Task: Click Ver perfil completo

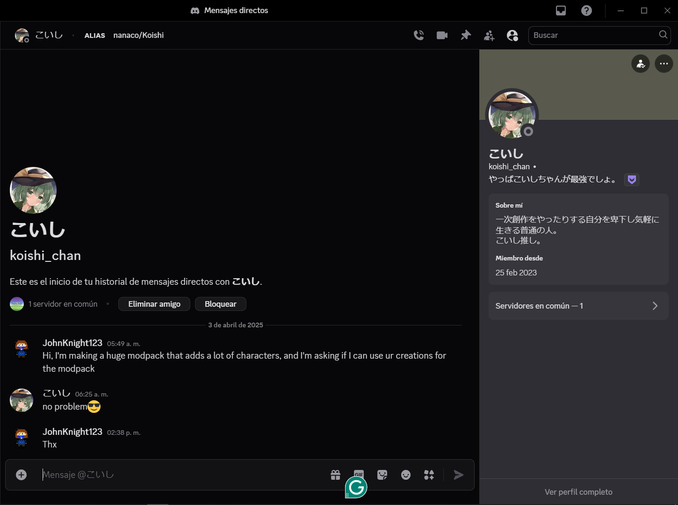Action: click(578, 492)
